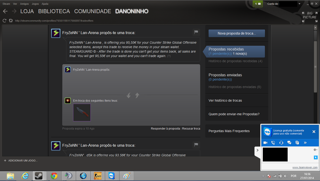
Task: Click Nova proposta de troca button
Action: pyautogui.click(x=237, y=33)
